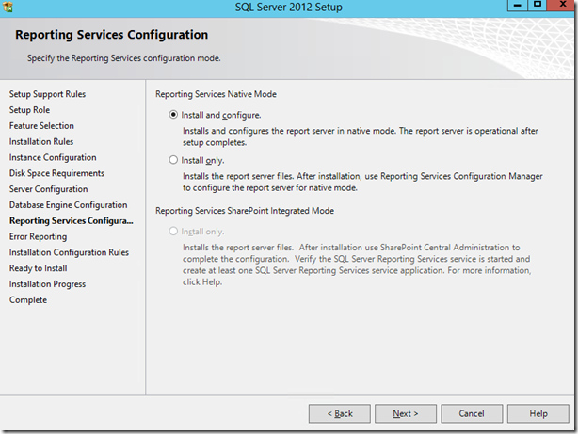The width and height of the screenshot is (578, 434).
Task: Go back with the '< Back' button
Action: pos(340,413)
